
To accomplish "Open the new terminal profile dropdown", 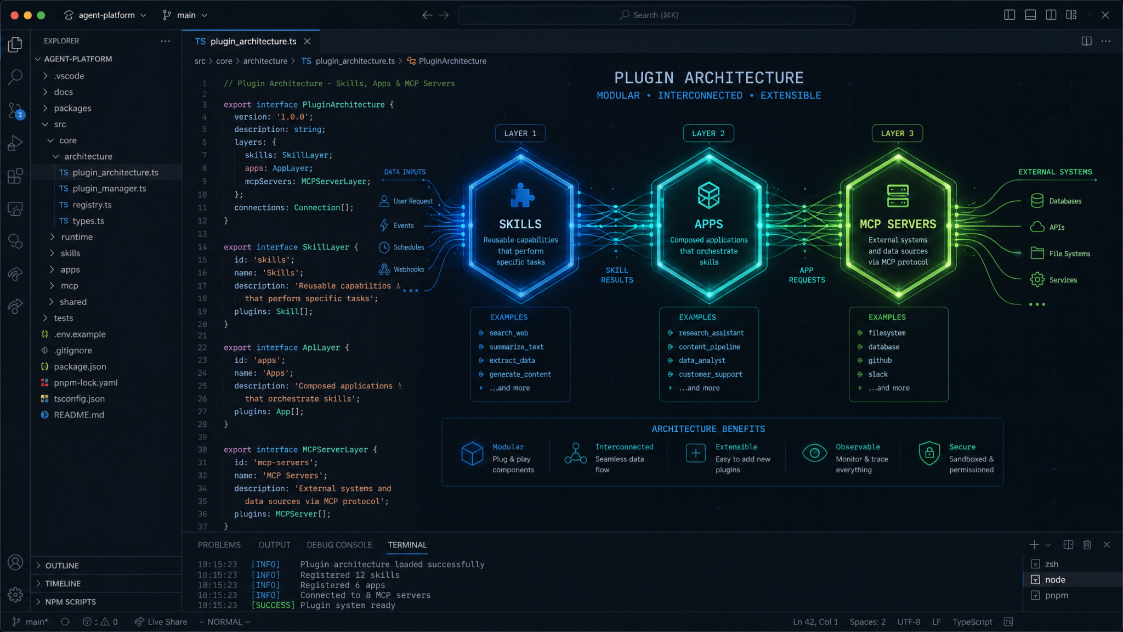I will tap(1048, 545).
